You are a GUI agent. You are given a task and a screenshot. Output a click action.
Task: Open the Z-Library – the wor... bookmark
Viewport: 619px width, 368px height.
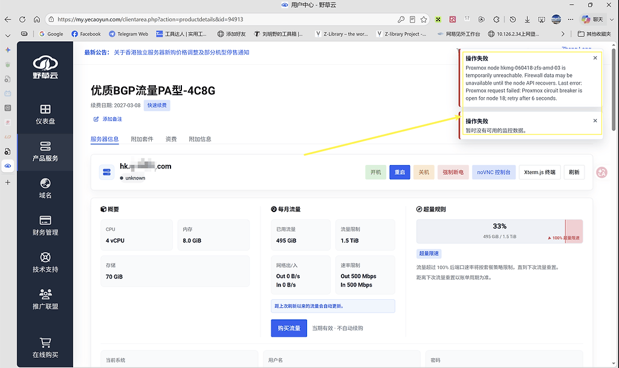click(x=342, y=34)
